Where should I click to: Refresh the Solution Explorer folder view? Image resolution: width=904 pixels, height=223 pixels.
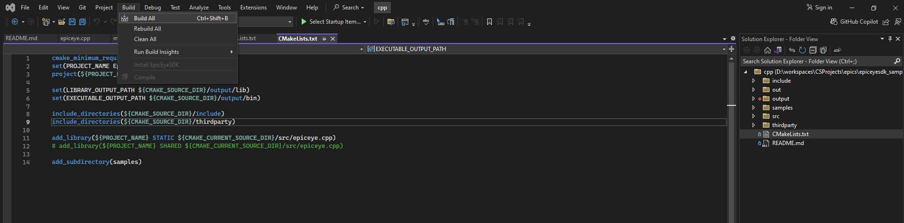[802, 50]
